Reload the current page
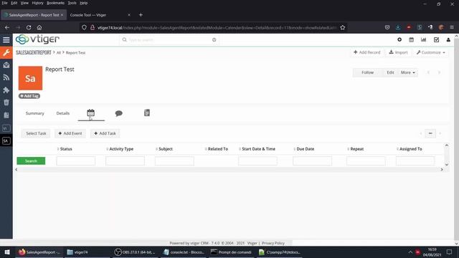This screenshot has height=258, width=459. (x=29, y=27)
